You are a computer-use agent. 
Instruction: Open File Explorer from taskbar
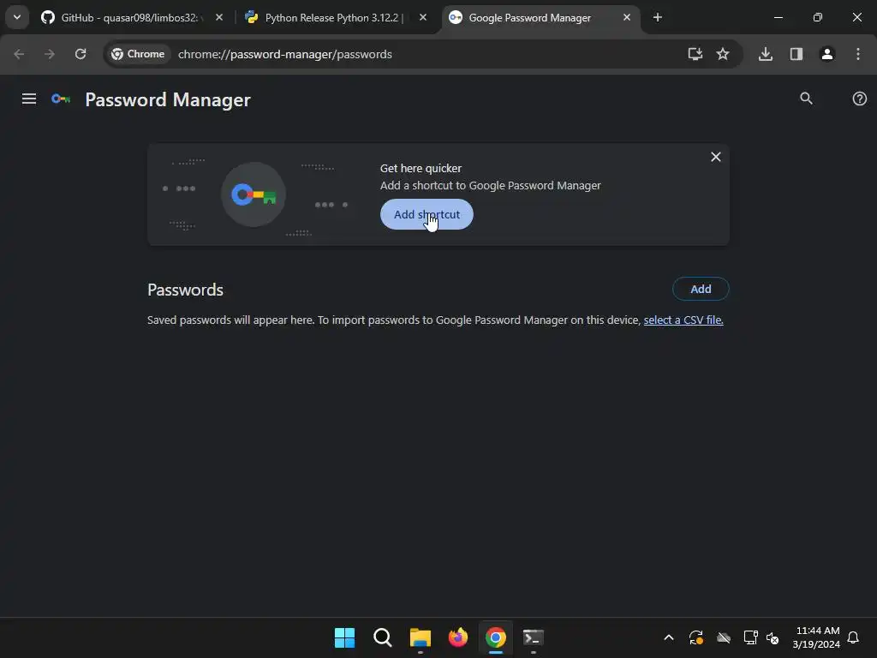point(420,637)
